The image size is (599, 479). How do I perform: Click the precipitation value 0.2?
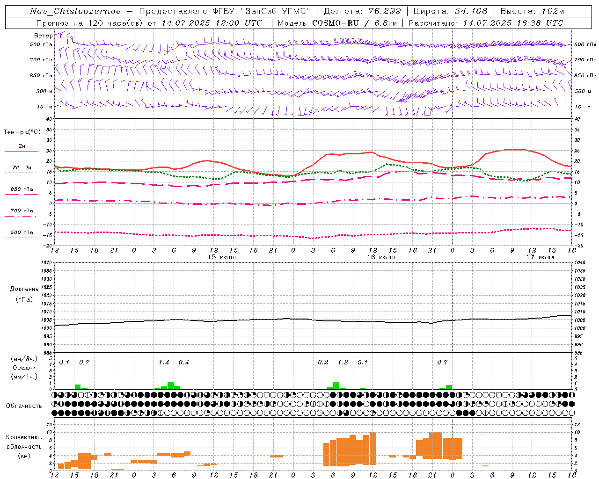[x=323, y=363]
